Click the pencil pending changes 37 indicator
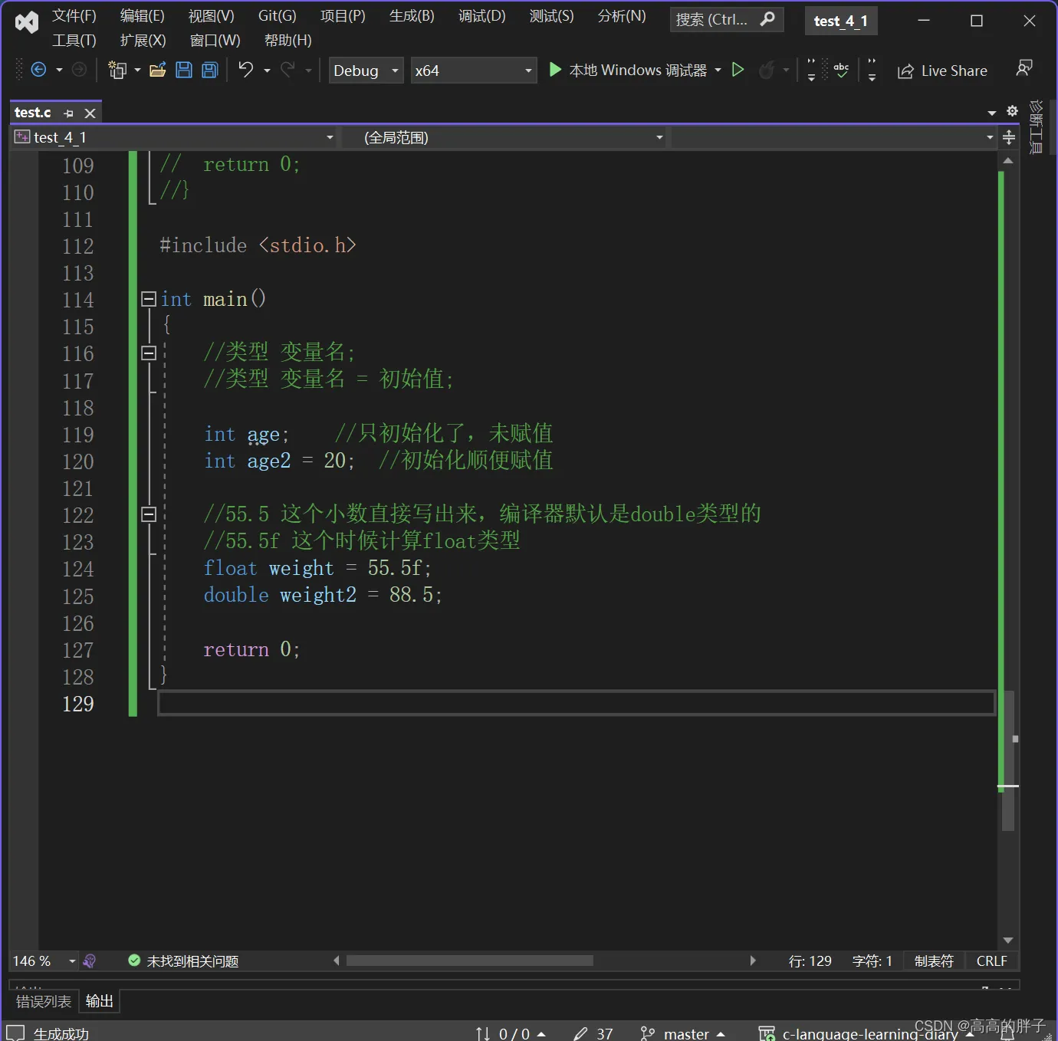Screen dimensions: 1058x1041 (x=593, y=1033)
